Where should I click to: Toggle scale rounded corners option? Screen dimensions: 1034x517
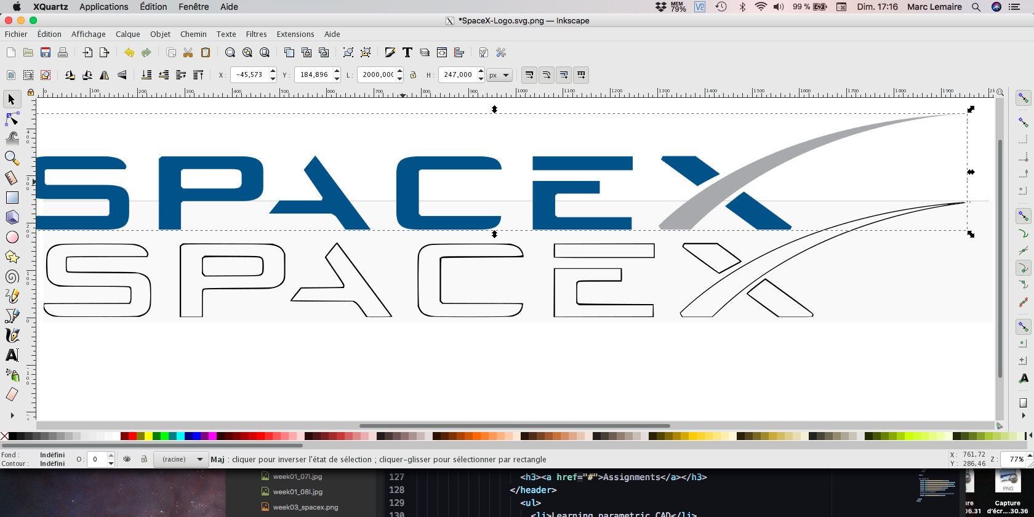546,75
